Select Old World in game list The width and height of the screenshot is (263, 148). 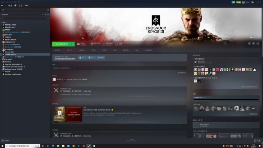click(x=17, y=32)
